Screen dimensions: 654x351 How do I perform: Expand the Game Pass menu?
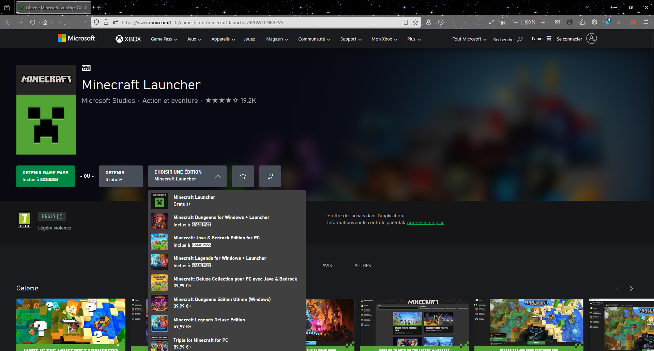164,39
